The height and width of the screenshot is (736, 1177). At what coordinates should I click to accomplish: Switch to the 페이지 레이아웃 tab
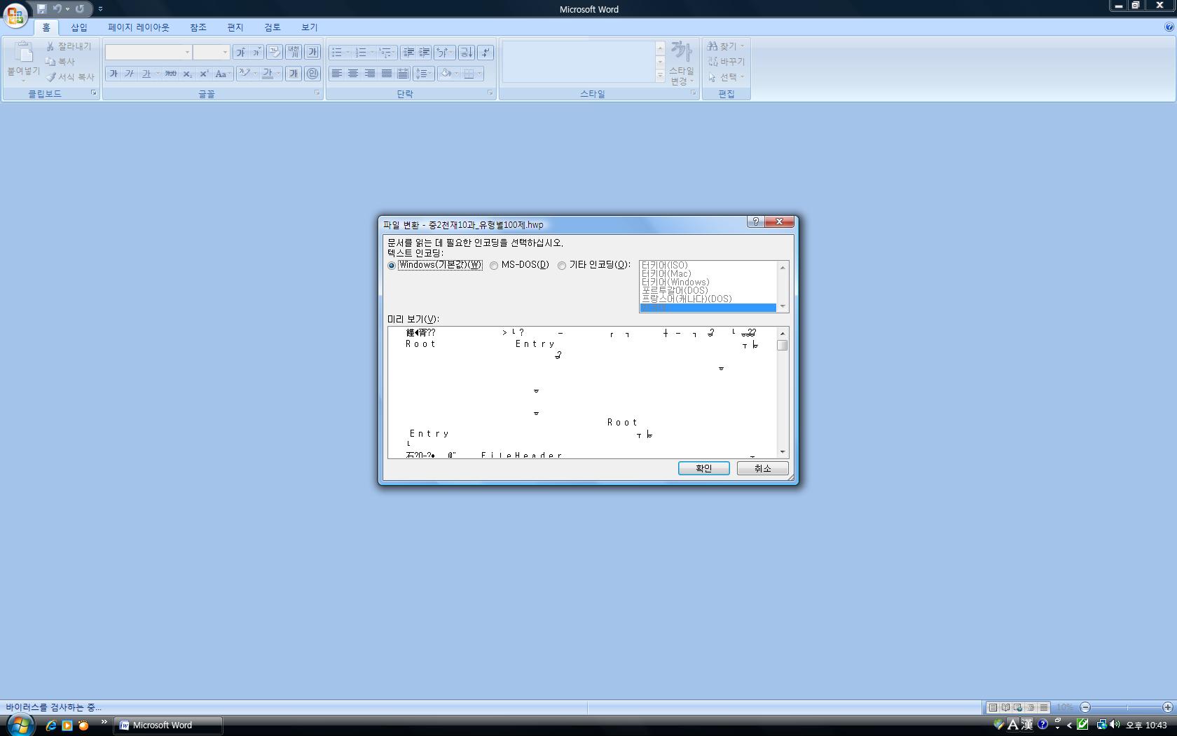[x=139, y=27]
